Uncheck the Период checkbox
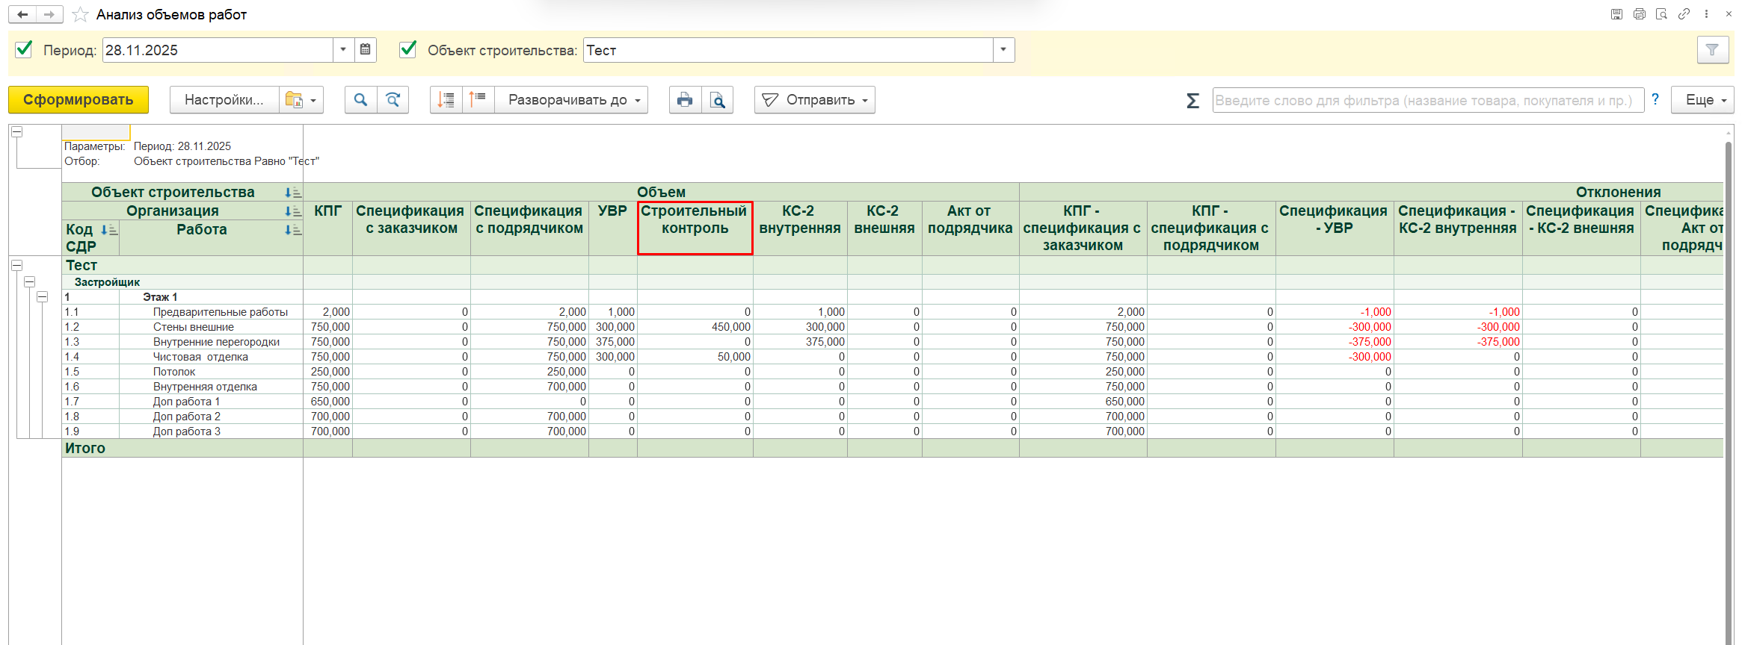The image size is (1742, 645). [x=24, y=49]
